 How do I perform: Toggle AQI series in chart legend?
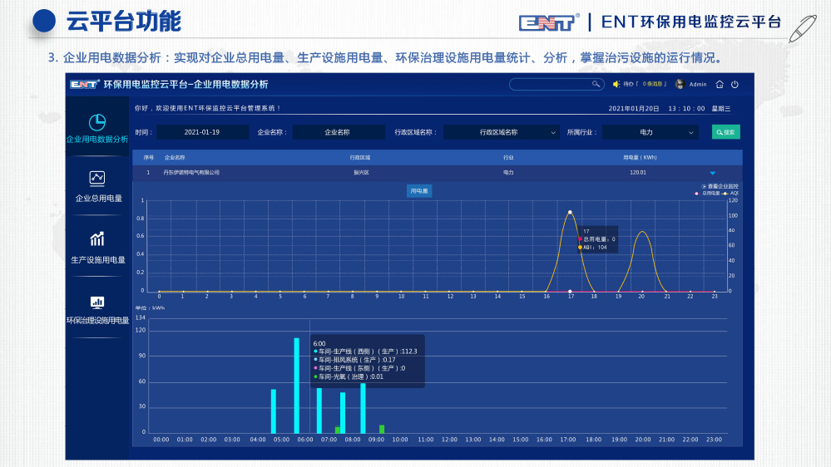tap(727, 193)
